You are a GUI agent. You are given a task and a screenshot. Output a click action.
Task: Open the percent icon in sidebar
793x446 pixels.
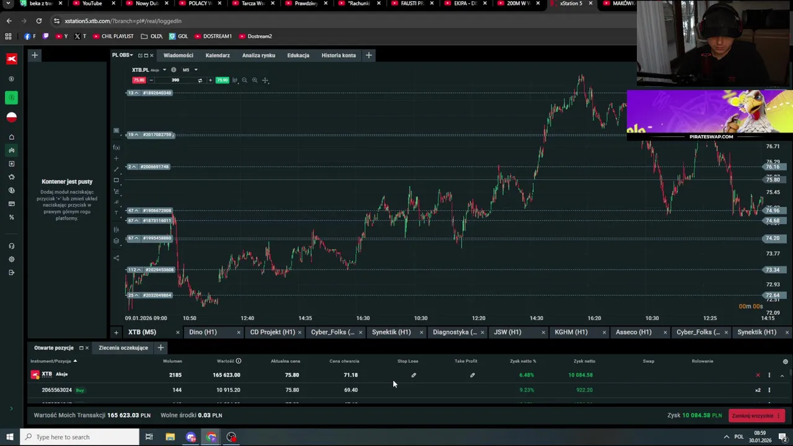11,217
